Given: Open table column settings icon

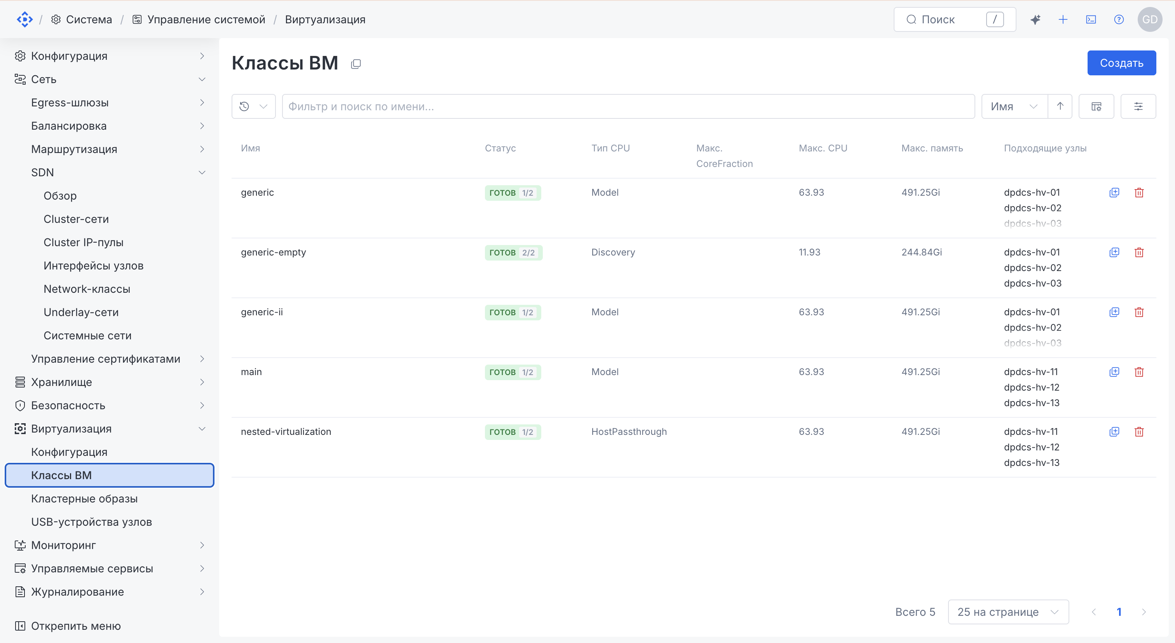Looking at the screenshot, I should [1096, 107].
